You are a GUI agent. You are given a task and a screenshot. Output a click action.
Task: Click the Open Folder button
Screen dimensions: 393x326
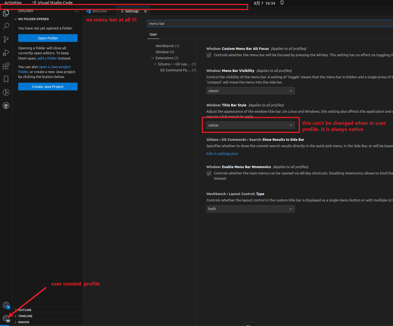tap(47, 38)
